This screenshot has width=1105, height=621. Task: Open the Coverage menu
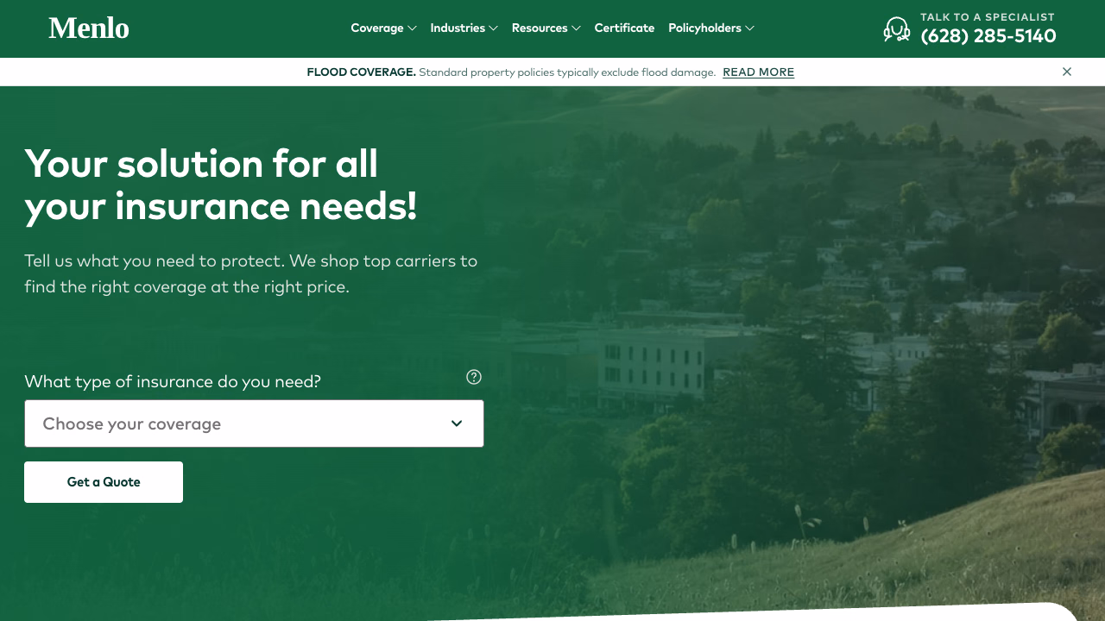pos(383,28)
